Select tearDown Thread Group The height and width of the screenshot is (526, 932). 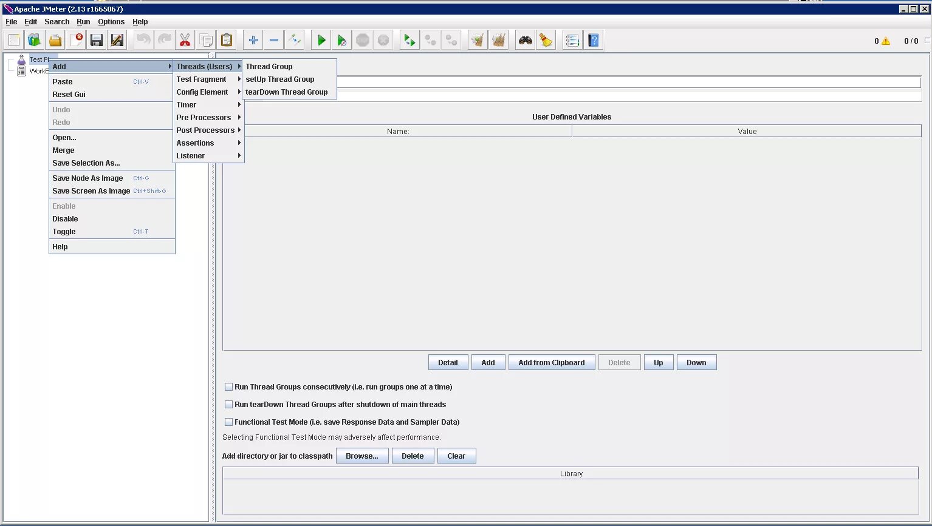click(289, 92)
